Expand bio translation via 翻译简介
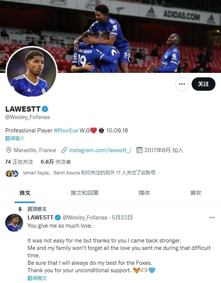The height and width of the screenshot is (283, 221). tap(15, 138)
